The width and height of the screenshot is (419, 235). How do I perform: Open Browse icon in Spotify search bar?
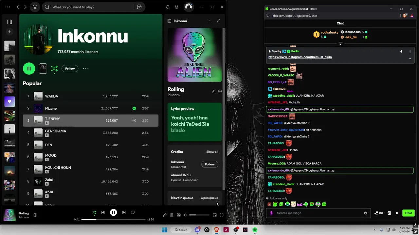point(139,7)
